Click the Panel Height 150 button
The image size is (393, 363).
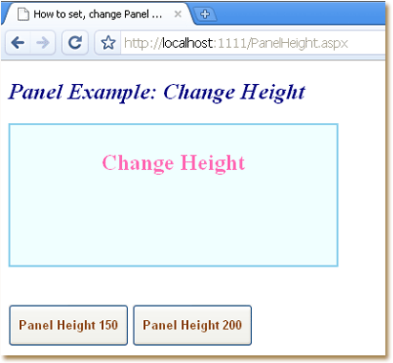(x=69, y=325)
